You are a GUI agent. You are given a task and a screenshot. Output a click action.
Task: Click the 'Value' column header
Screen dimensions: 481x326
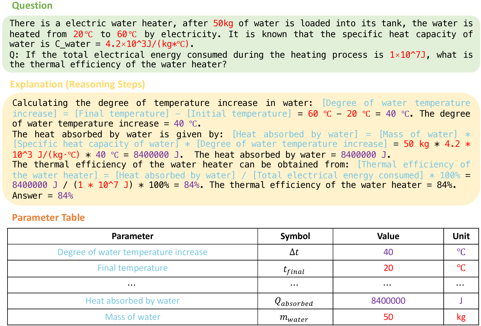[x=388, y=236]
